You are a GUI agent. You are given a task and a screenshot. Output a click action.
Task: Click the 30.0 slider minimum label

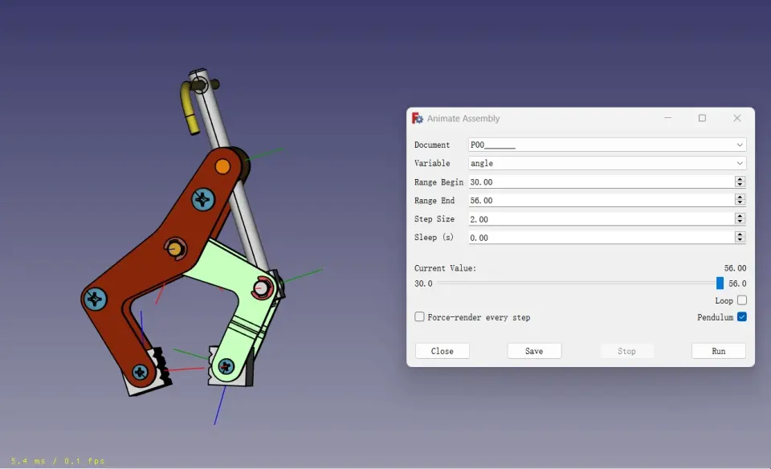tap(423, 283)
